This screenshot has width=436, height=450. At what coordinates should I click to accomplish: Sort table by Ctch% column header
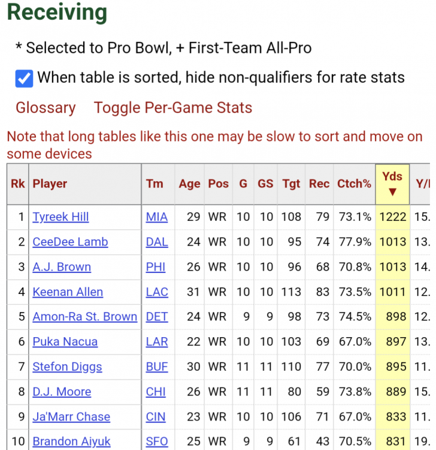click(354, 184)
